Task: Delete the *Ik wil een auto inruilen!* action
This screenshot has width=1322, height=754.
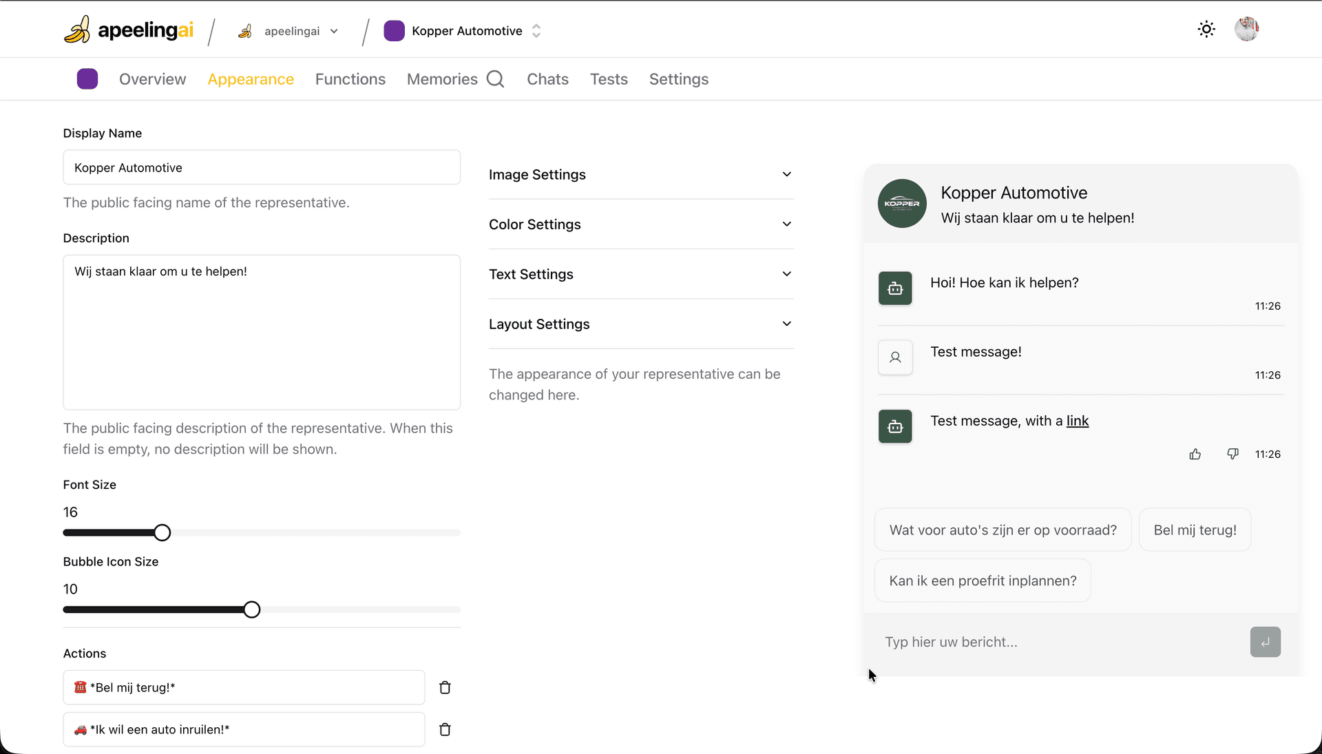Action: [x=445, y=730]
